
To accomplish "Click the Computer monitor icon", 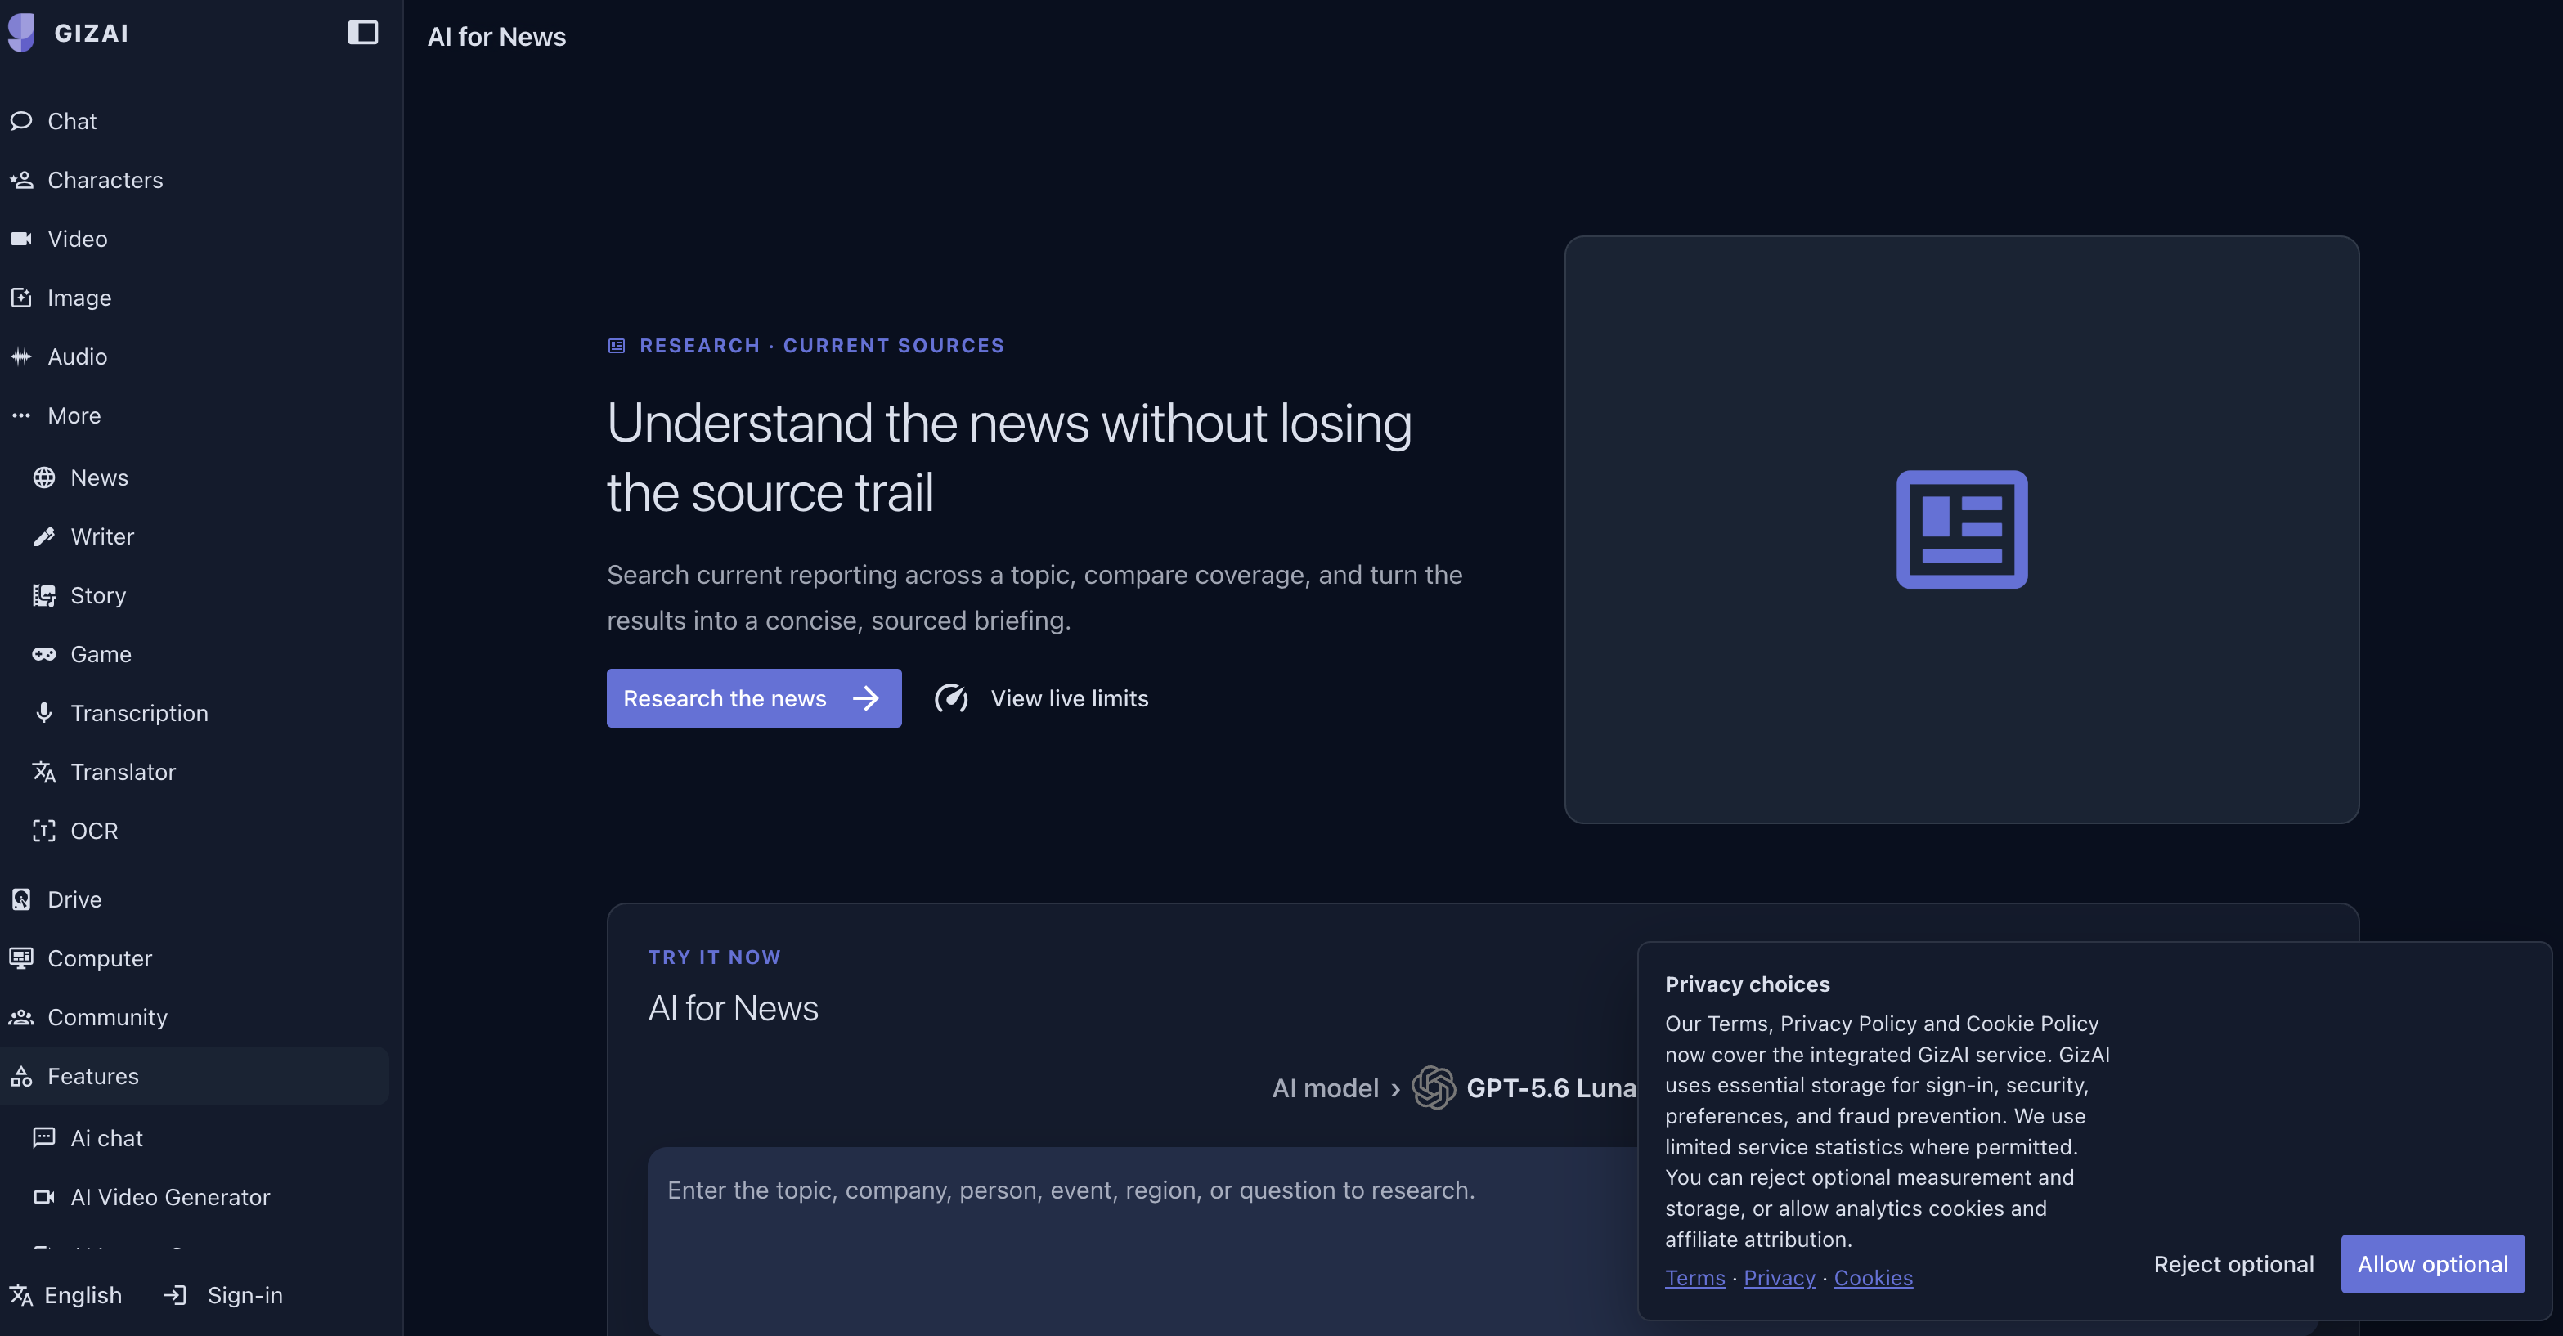I will point(21,958).
